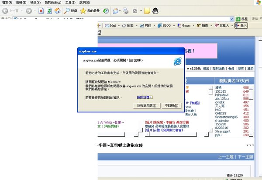Click the green Refresh icon
Viewport: 262px width, 180px height.
[x=49, y=11]
